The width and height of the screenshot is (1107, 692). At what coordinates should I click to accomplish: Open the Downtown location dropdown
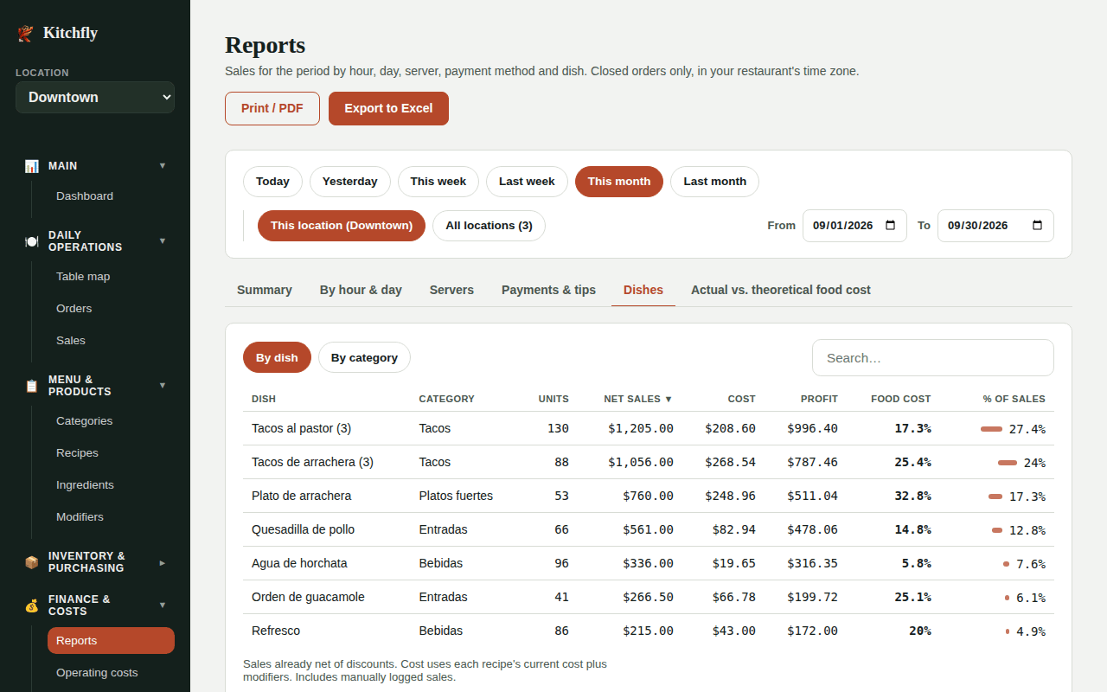click(95, 98)
